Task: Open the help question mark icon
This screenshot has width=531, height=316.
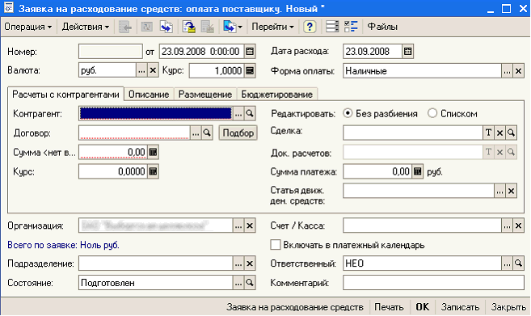Action: coord(310,27)
